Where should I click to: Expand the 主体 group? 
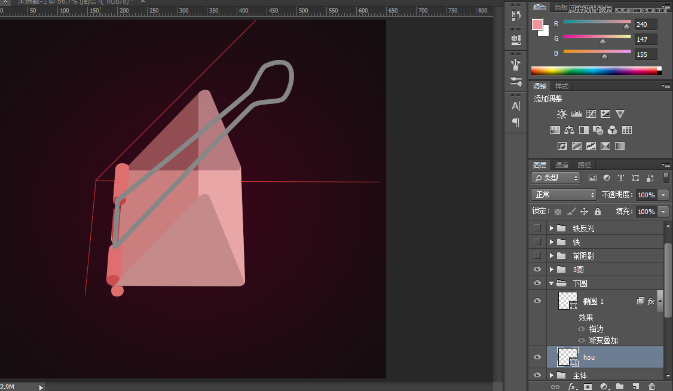[x=552, y=375]
